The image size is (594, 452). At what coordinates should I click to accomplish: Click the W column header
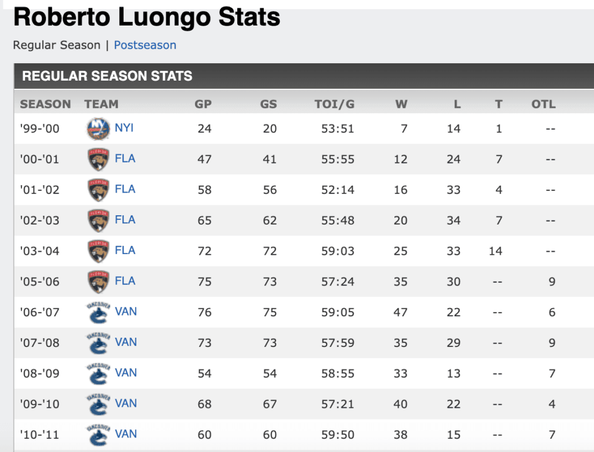[x=401, y=104]
